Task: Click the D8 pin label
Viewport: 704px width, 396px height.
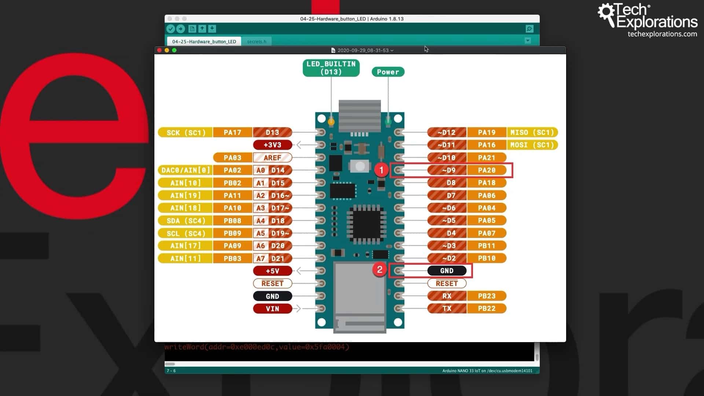Action: point(447,183)
